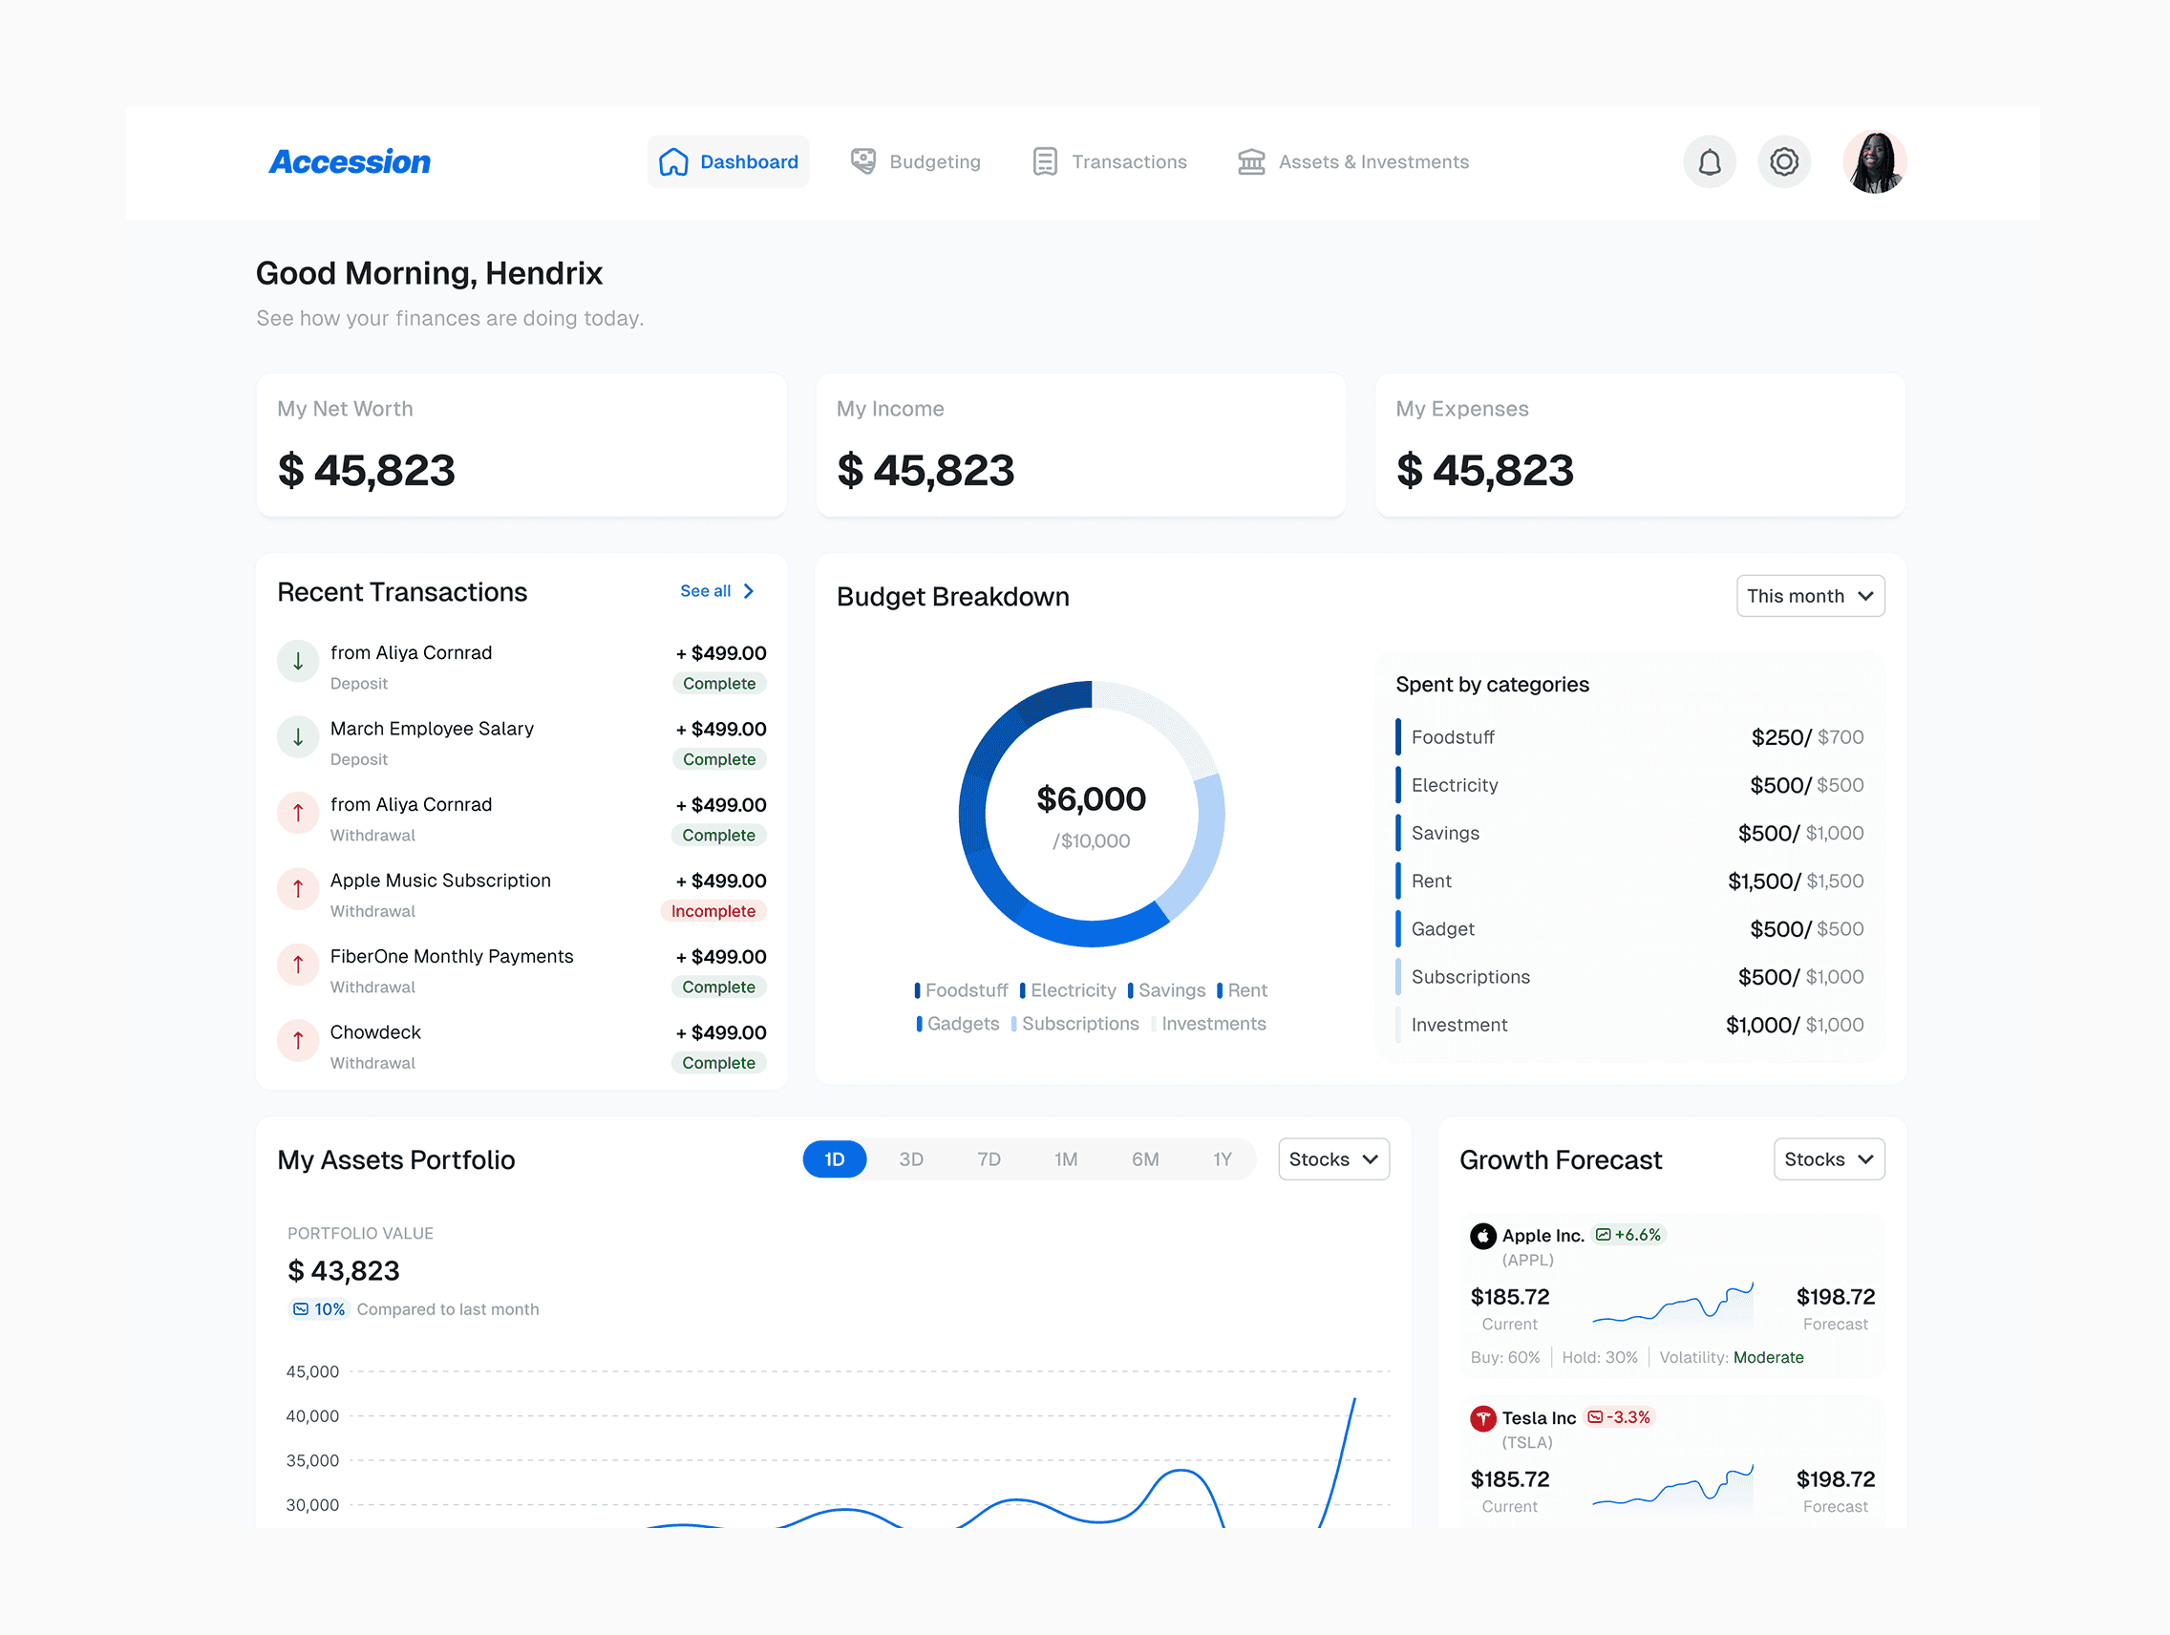The height and width of the screenshot is (1635, 2170).
Task: Click the Subscriptions legend color swatch
Action: (x=1013, y=1024)
